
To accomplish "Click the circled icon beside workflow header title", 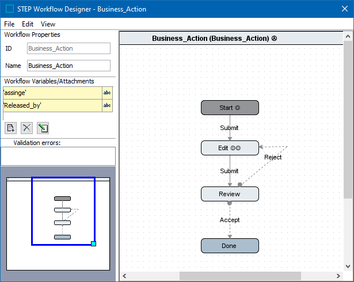I will pos(274,39).
